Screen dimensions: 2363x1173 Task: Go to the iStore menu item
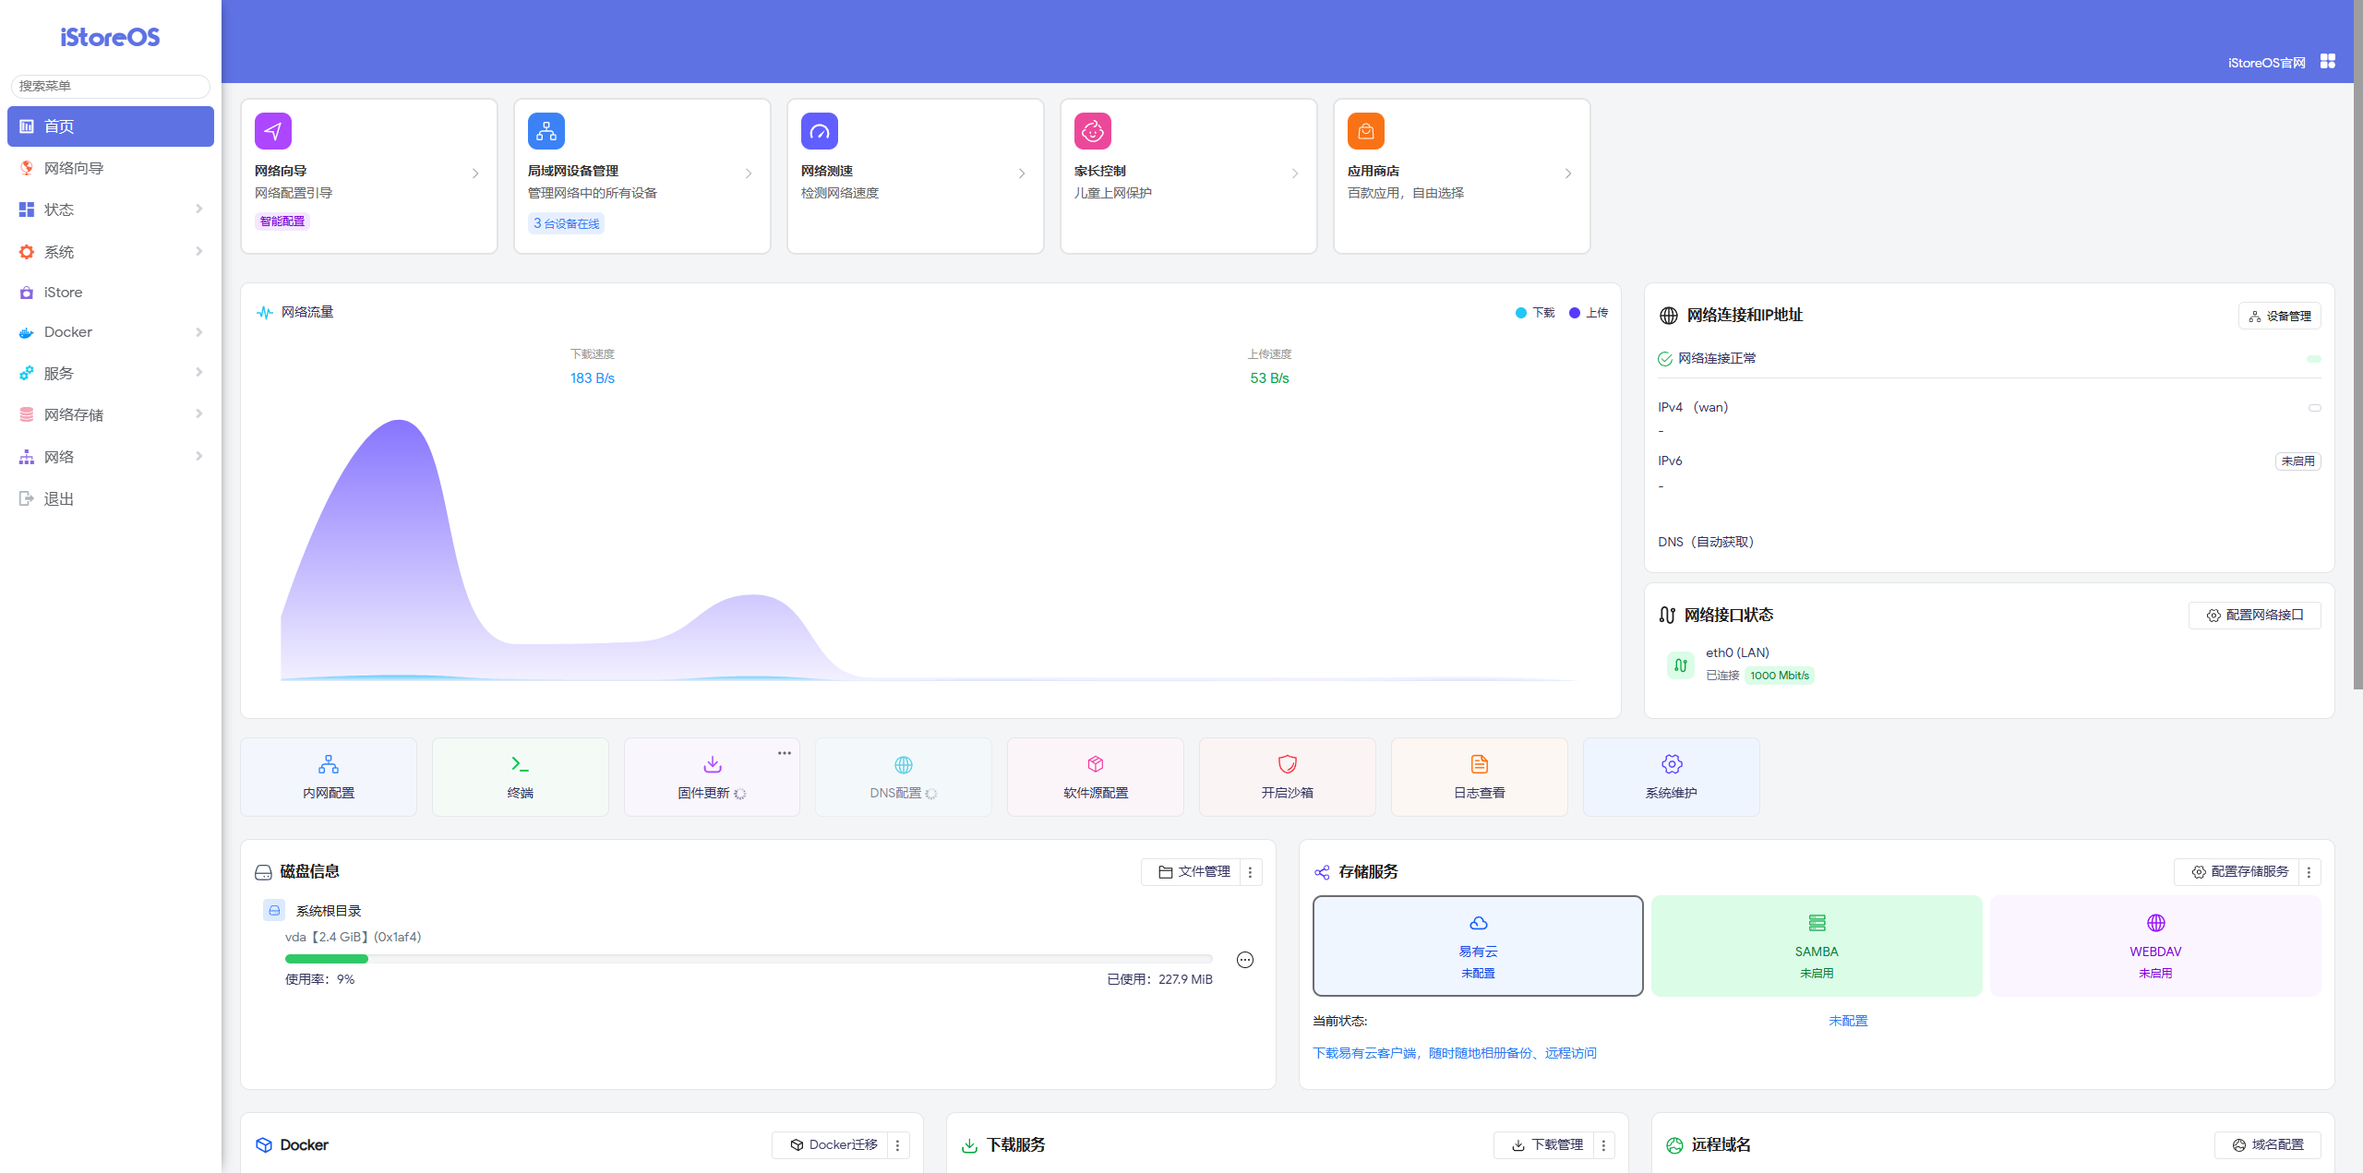coord(63,293)
